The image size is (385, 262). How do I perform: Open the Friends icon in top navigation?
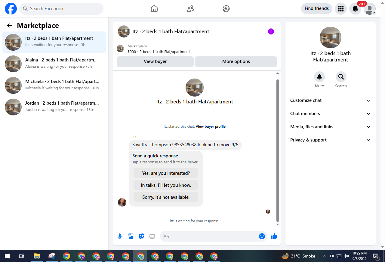click(190, 9)
